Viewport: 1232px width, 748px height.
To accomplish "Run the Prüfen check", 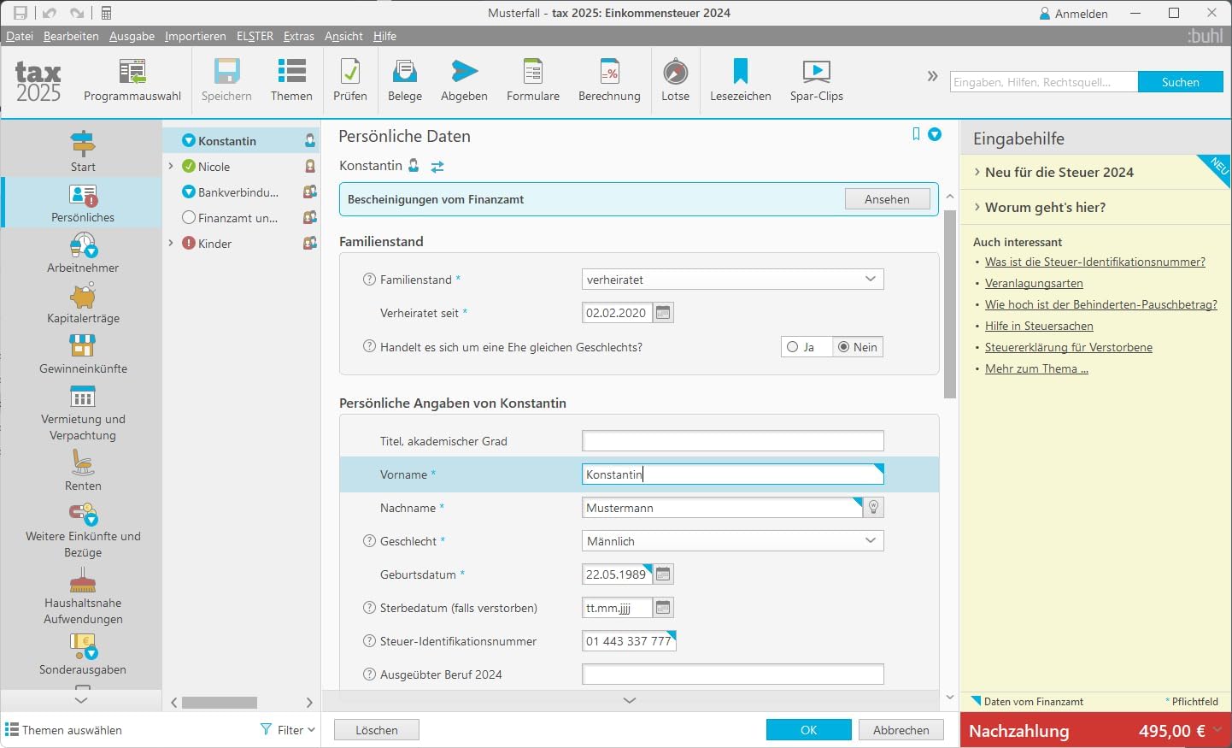I will coord(350,81).
